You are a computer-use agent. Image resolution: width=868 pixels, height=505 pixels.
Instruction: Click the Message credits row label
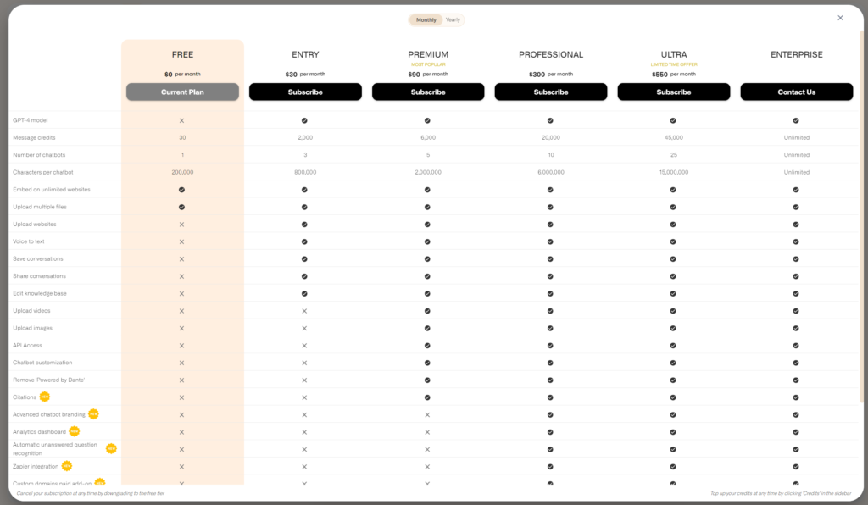34,138
